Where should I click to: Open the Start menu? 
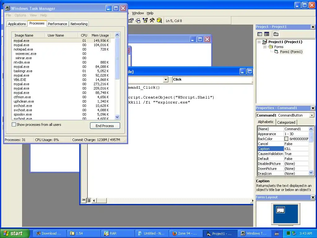[x=15, y=233]
